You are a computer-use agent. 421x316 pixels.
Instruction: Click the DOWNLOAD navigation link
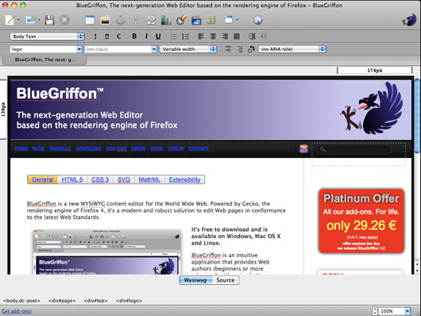pos(89,148)
